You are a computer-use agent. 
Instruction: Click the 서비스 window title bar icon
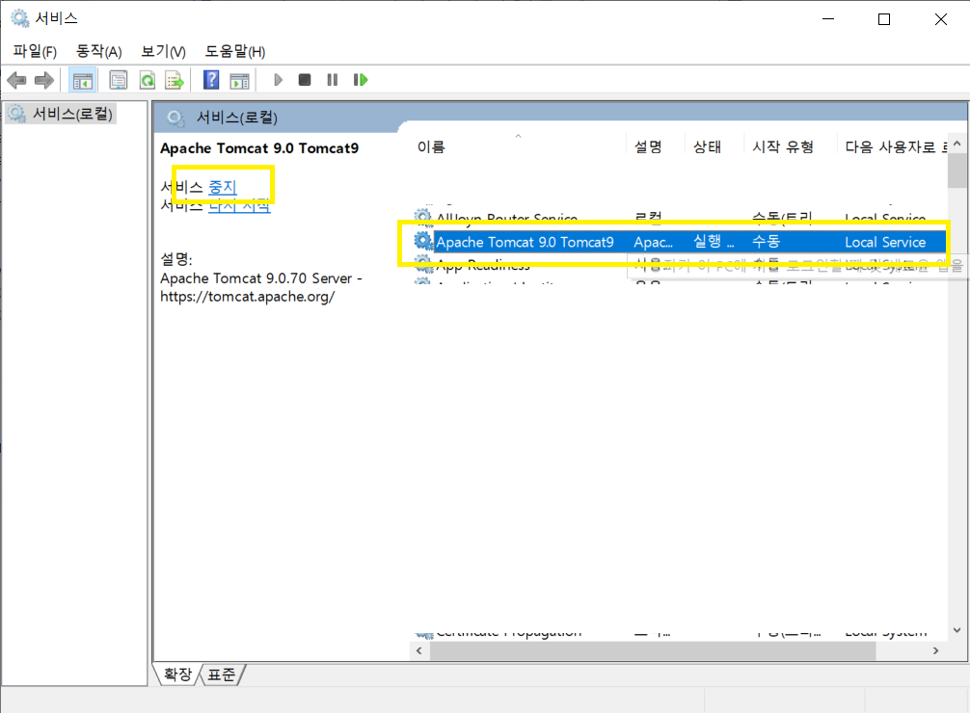[20, 18]
